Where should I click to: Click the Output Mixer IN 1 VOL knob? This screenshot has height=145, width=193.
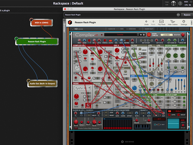point(169,56)
